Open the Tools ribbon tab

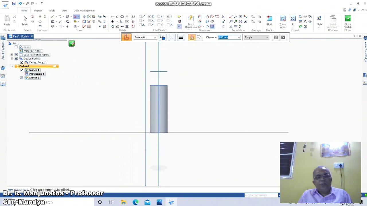[x=52, y=11]
